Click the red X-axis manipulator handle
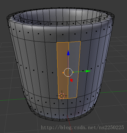This screenshot has height=133, width=127. pyautogui.click(x=71, y=80)
